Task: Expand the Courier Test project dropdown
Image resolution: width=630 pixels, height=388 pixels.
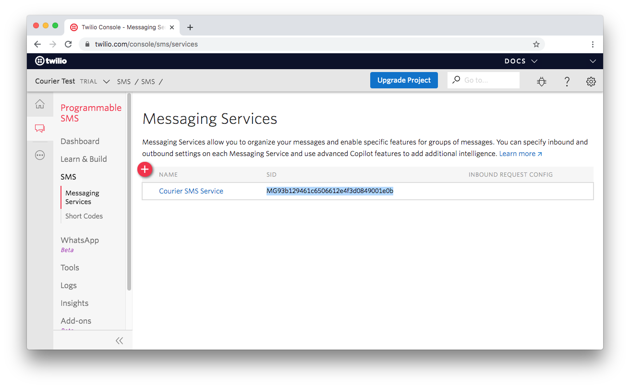Action: 107,82
